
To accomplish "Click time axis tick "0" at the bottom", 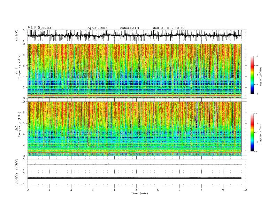I will coord(28,190).
